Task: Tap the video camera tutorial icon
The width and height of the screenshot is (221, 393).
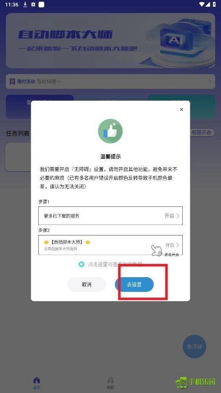Action: [81, 264]
